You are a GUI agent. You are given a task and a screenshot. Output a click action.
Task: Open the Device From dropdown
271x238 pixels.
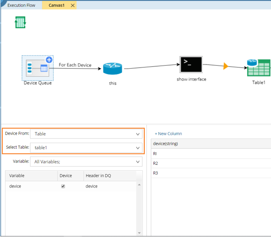coord(86,134)
